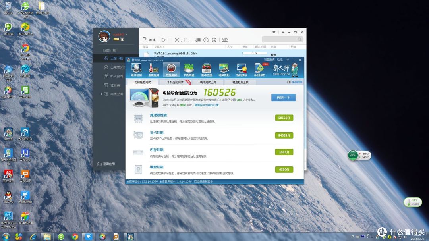Open 硬盘性能 disk performance heading
Image resolution: width=429 pixels, height=241 pixels.
tap(157, 167)
